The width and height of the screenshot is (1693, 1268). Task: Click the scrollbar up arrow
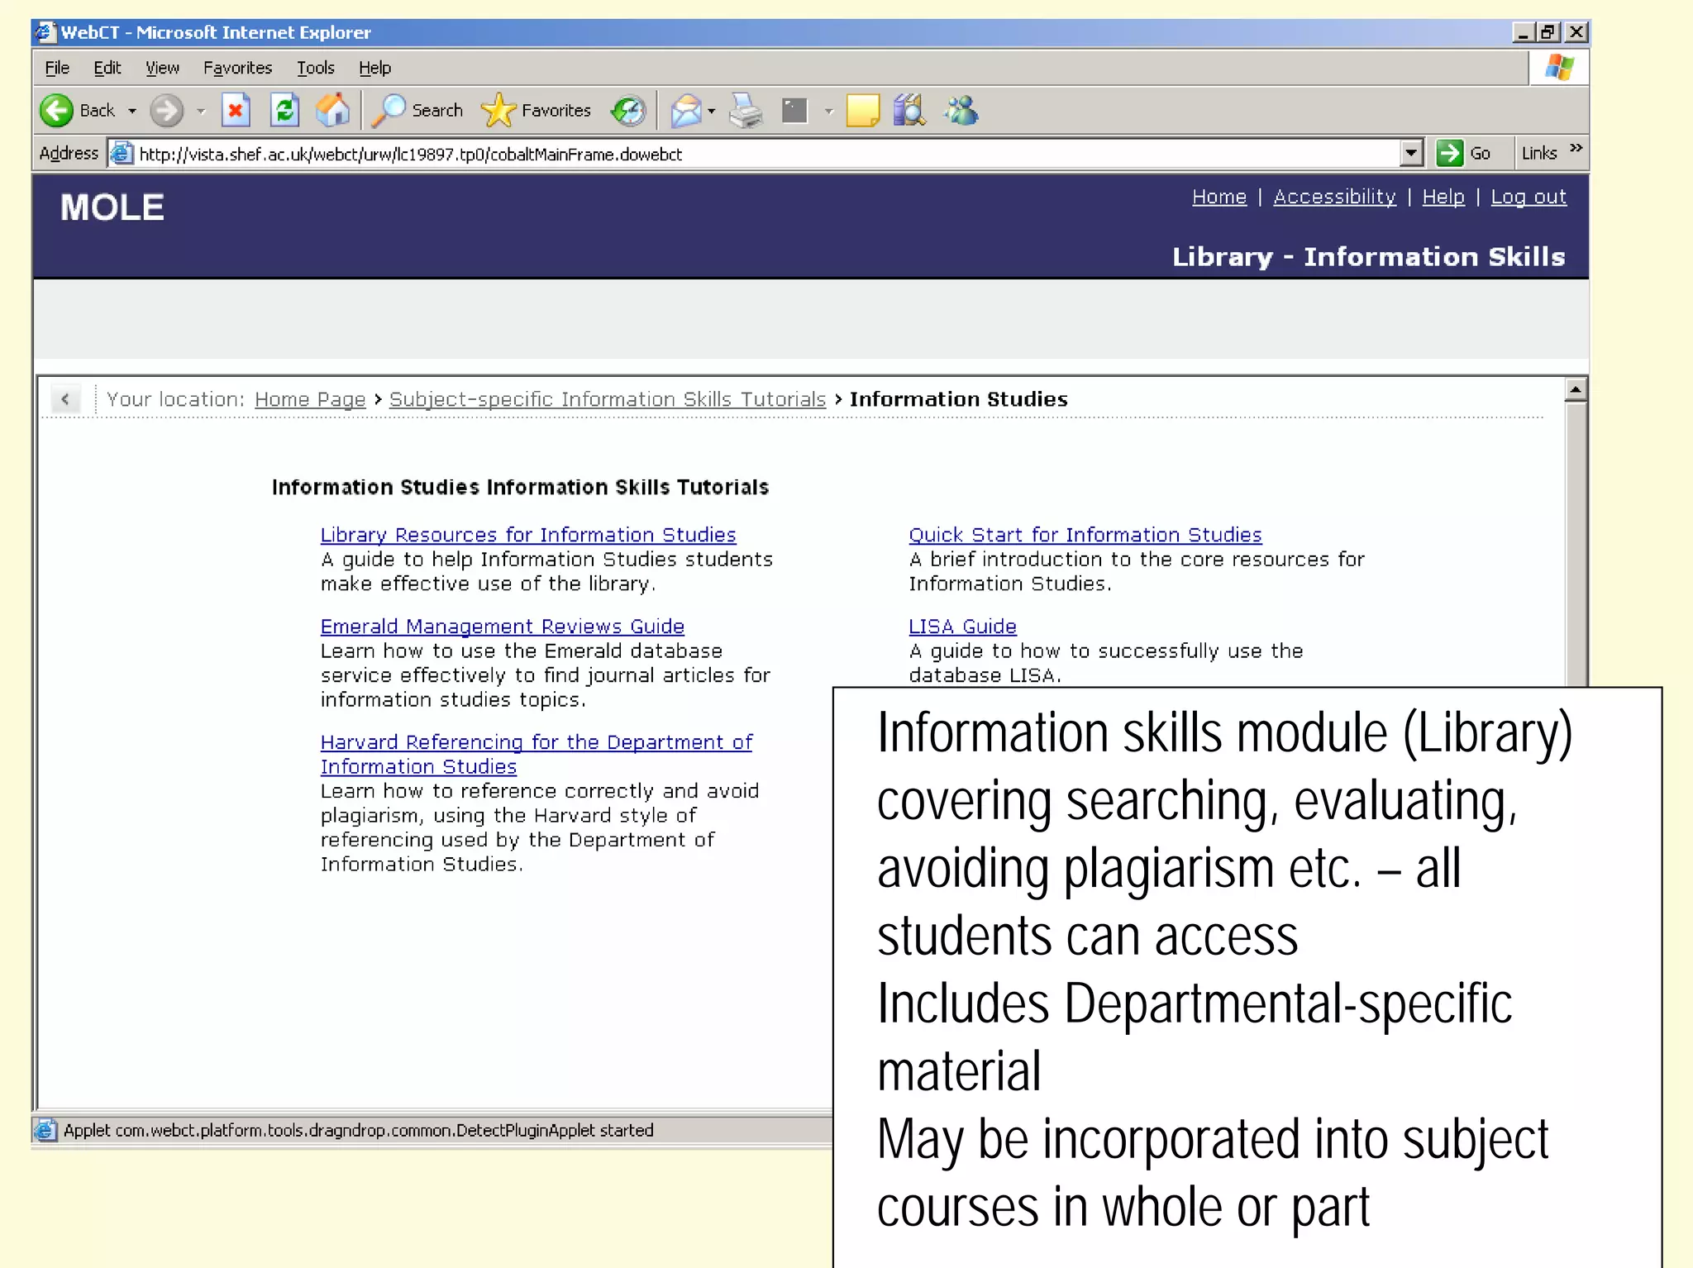[1576, 389]
